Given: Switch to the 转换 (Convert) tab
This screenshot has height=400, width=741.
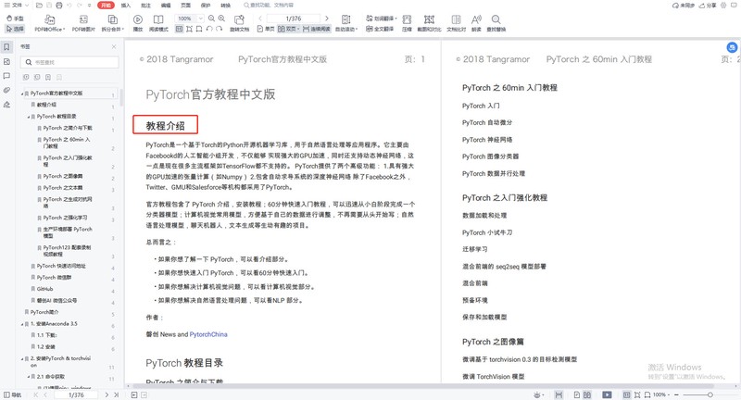Looking at the screenshot, I should point(225,6).
